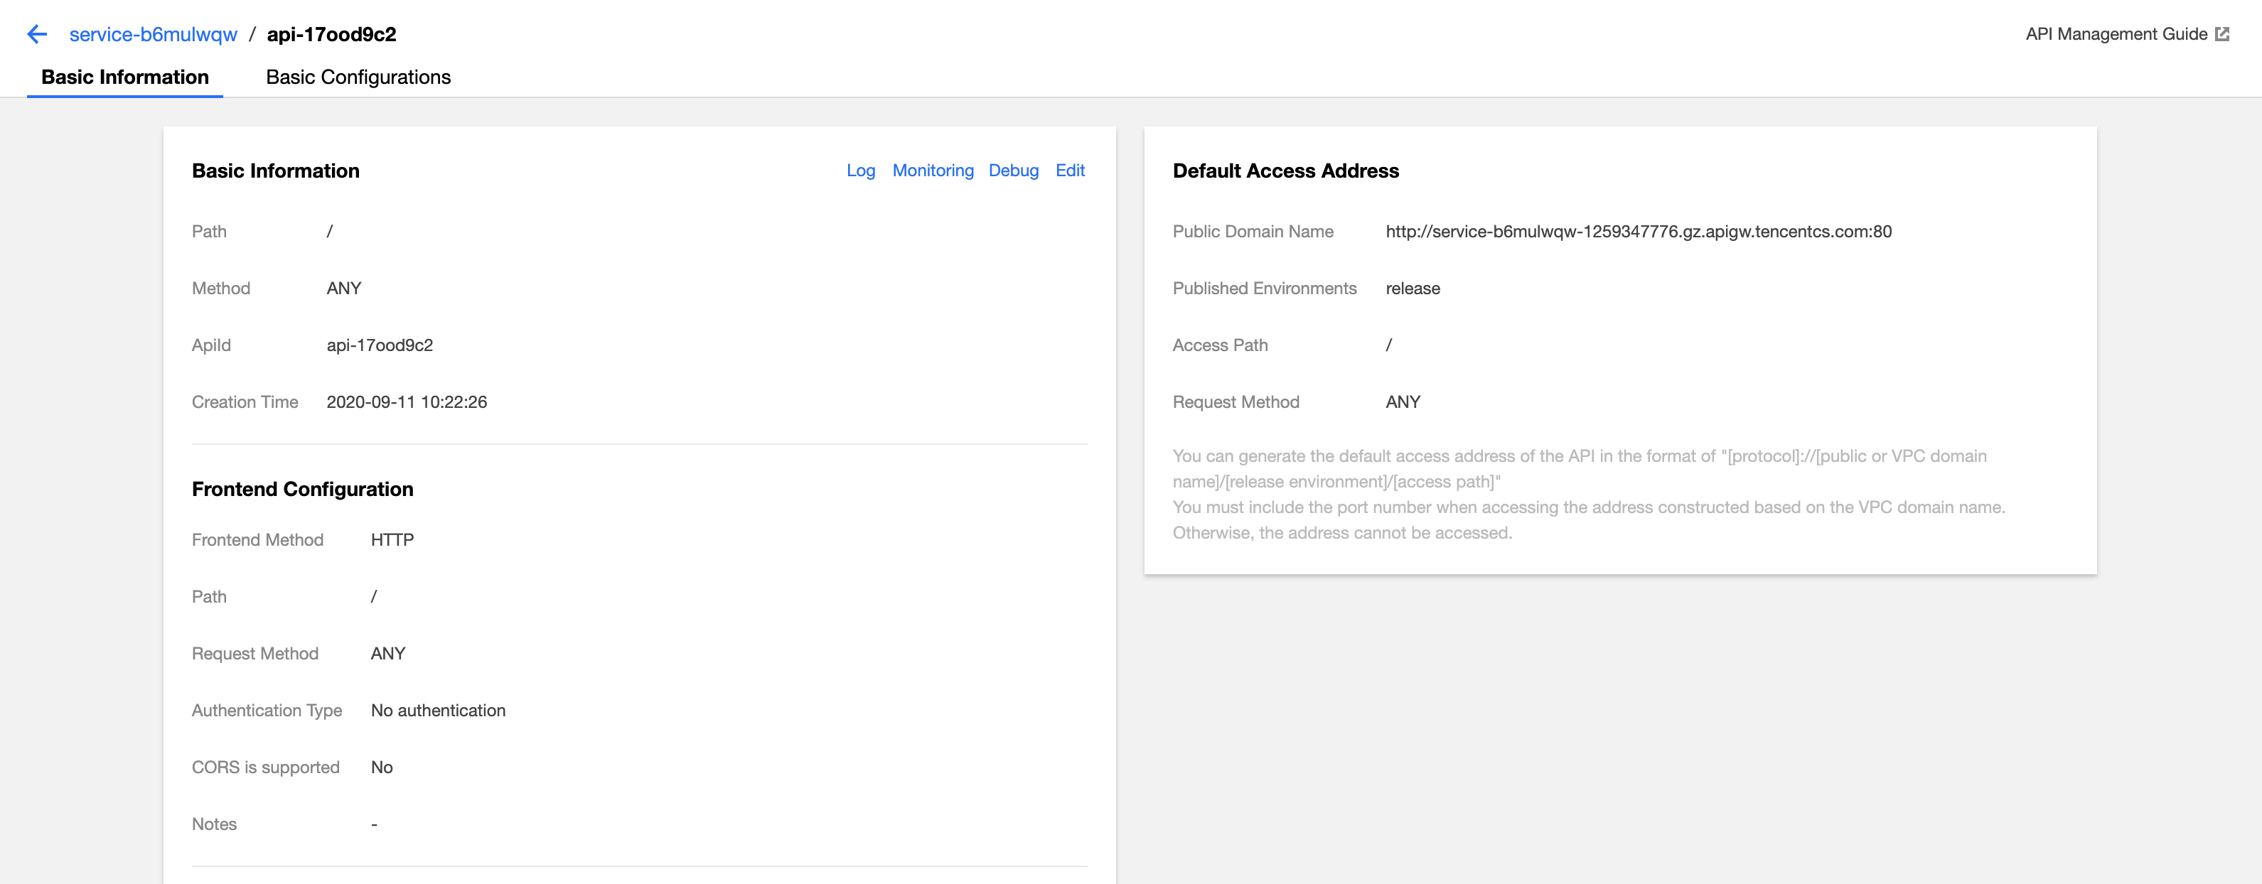
Task: Open the API Management Guide link
Action: 2116,34
